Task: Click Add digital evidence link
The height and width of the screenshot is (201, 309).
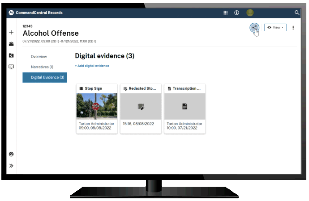Action: pos(92,66)
